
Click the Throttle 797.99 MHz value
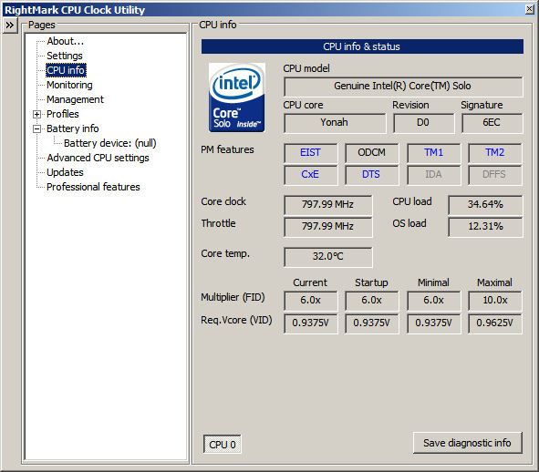coord(328,227)
